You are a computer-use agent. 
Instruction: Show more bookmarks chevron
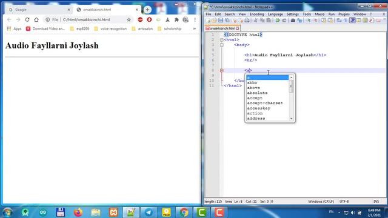(195, 28)
